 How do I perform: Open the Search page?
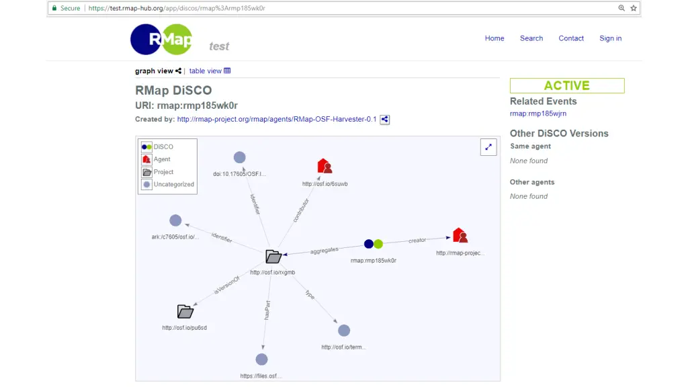click(x=531, y=38)
